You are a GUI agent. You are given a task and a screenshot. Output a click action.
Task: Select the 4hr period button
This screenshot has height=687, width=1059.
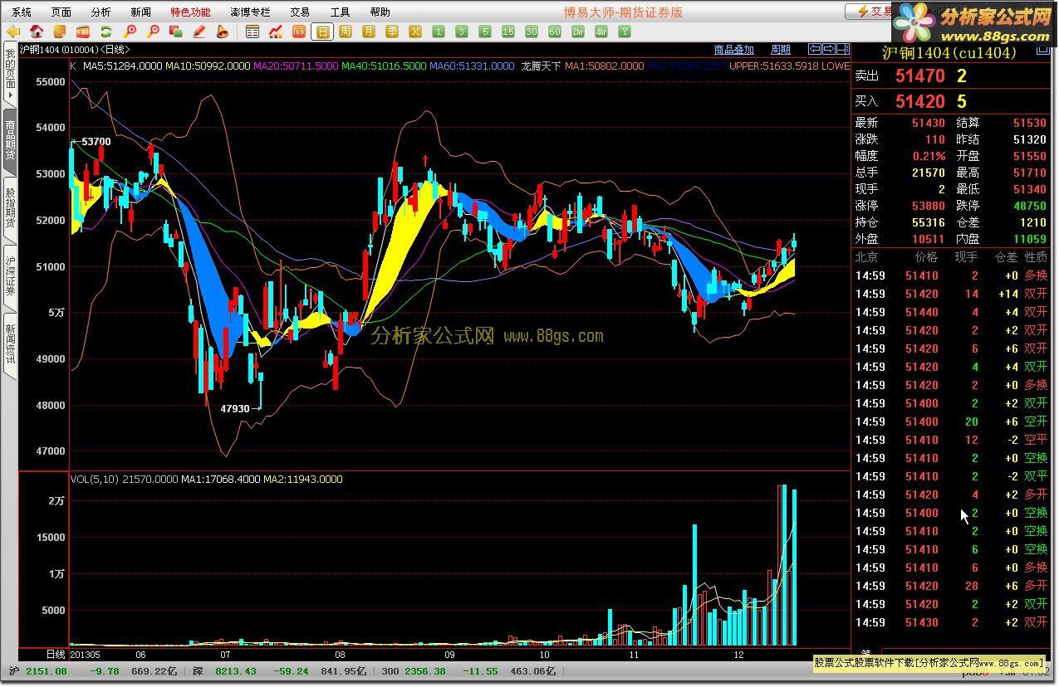pyautogui.click(x=601, y=32)
